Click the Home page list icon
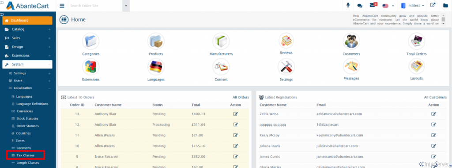452x168 pixels. 64,19
